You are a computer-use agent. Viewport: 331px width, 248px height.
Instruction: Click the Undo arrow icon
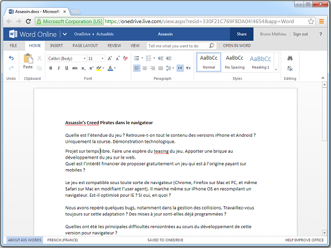pyautogui.click(x=11, y=58)
